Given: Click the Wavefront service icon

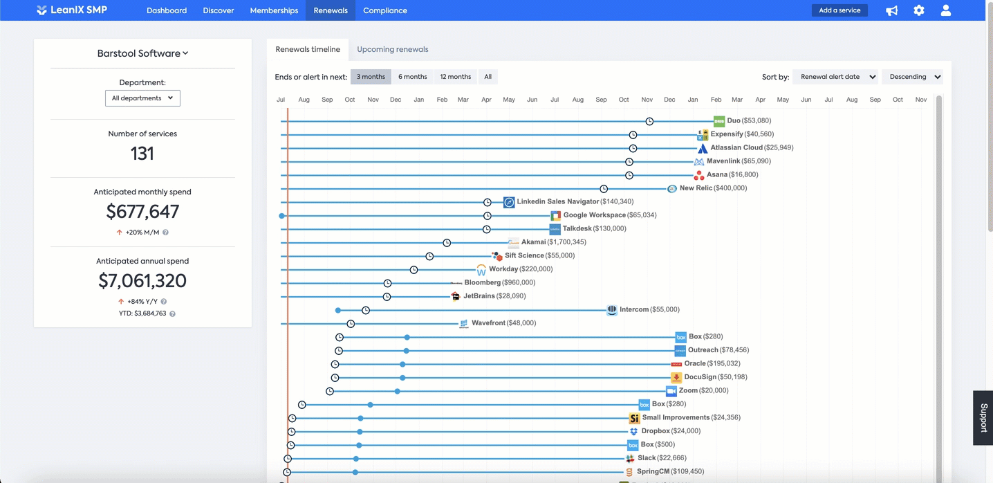Looking at the screenshot, I should pos(464,323).
